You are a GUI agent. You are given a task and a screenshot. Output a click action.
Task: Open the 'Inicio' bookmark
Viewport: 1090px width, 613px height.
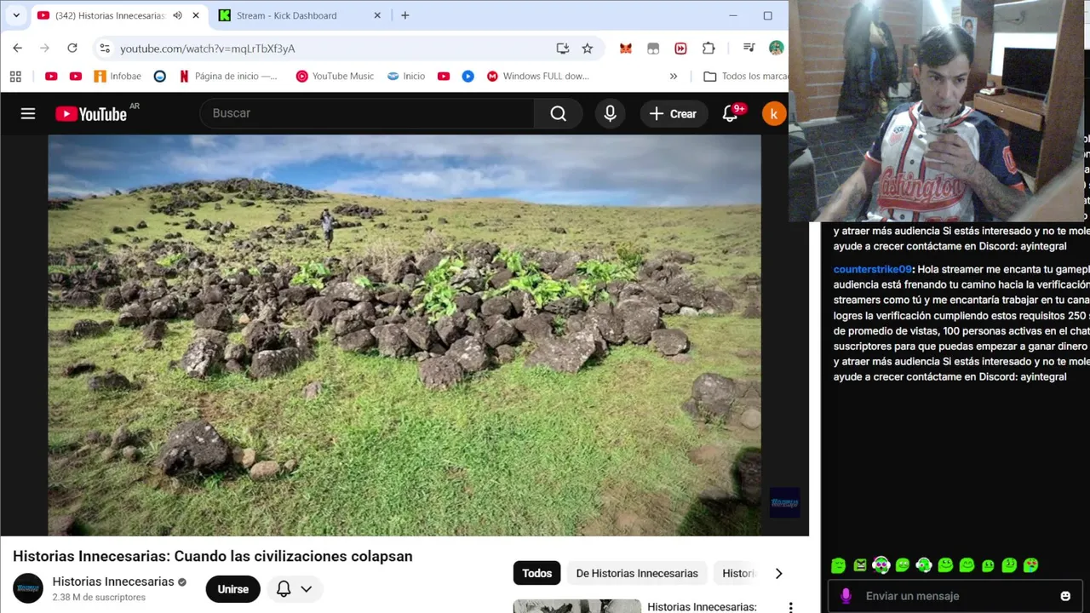click(406, 76)
